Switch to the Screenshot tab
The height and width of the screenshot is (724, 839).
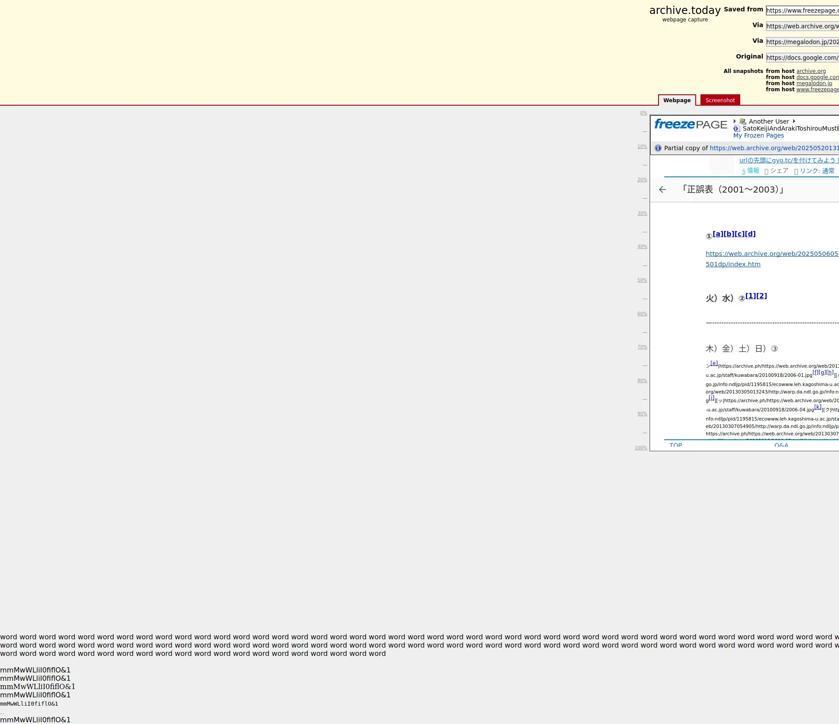(x=720, y=100)
